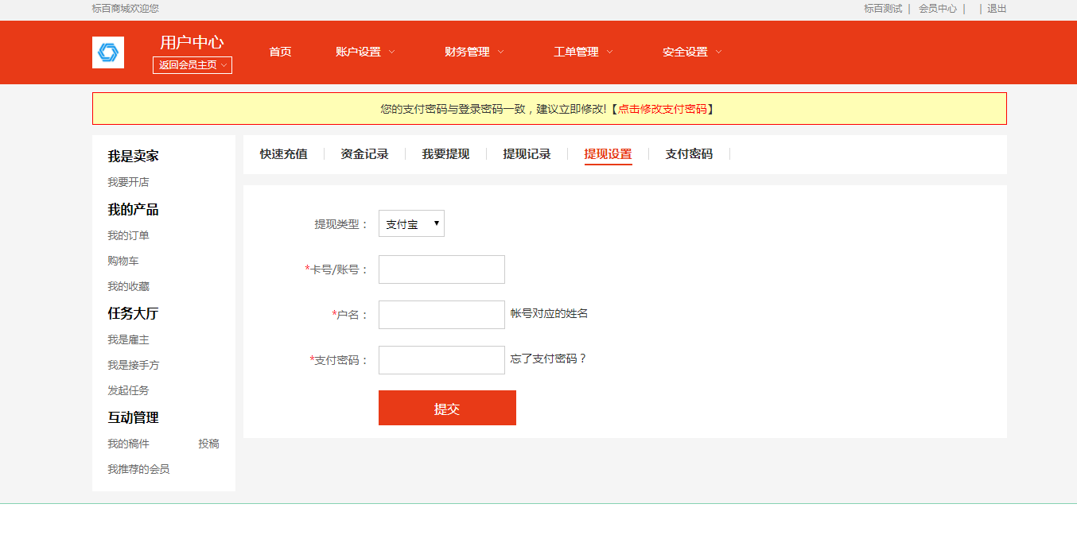Open 我的订单 in the sidebar
Viewport: 1077px width, 535px height.
pos(129,236)
